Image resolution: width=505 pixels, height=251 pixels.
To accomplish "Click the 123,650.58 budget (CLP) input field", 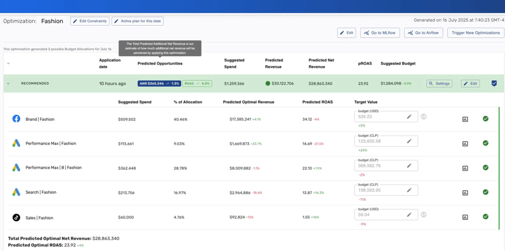I will click(x=386, y=141).
